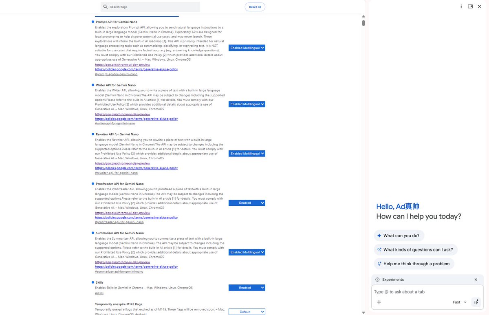489x315 pixels.
Task: Click the flags page vertical scrollbar thumb
Action: point(363,22)
